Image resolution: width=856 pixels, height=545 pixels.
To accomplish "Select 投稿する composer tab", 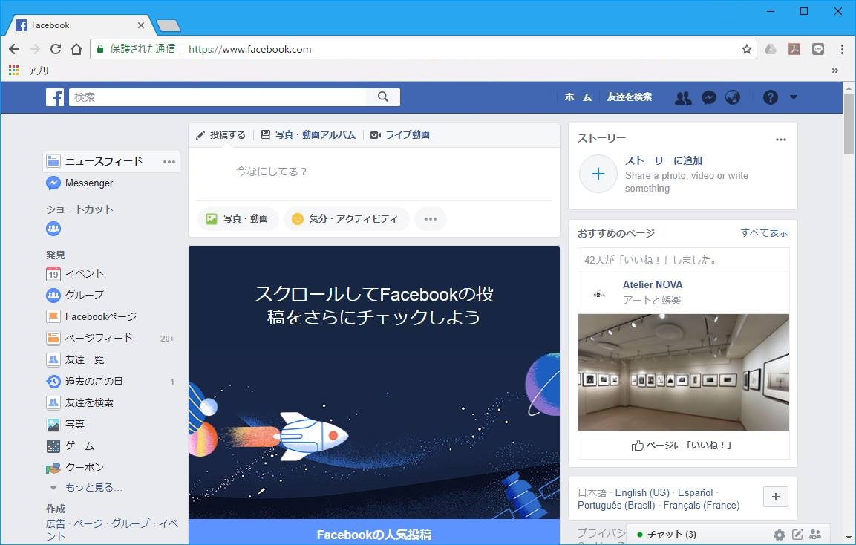I will pos(221,135).
